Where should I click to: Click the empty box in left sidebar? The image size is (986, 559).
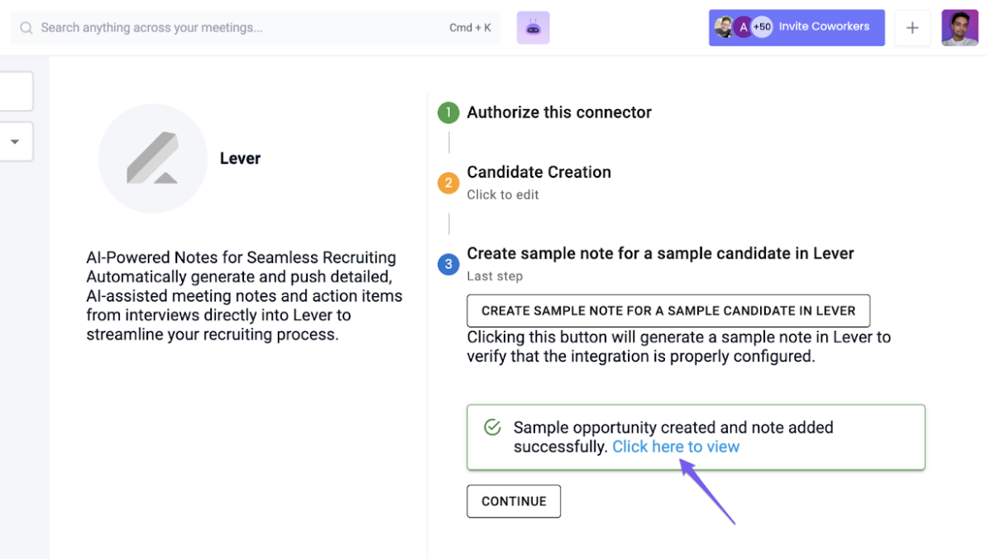17,91
